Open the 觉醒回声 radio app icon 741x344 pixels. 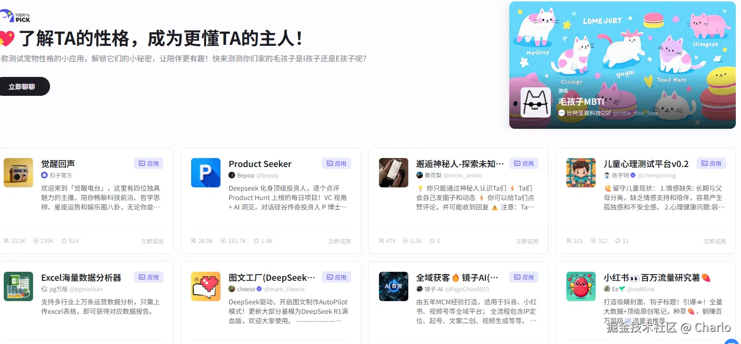(18, 173)
